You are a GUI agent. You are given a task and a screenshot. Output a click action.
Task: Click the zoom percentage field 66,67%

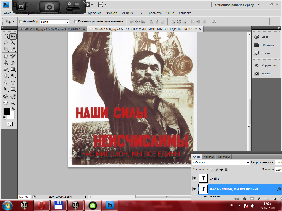24,197
